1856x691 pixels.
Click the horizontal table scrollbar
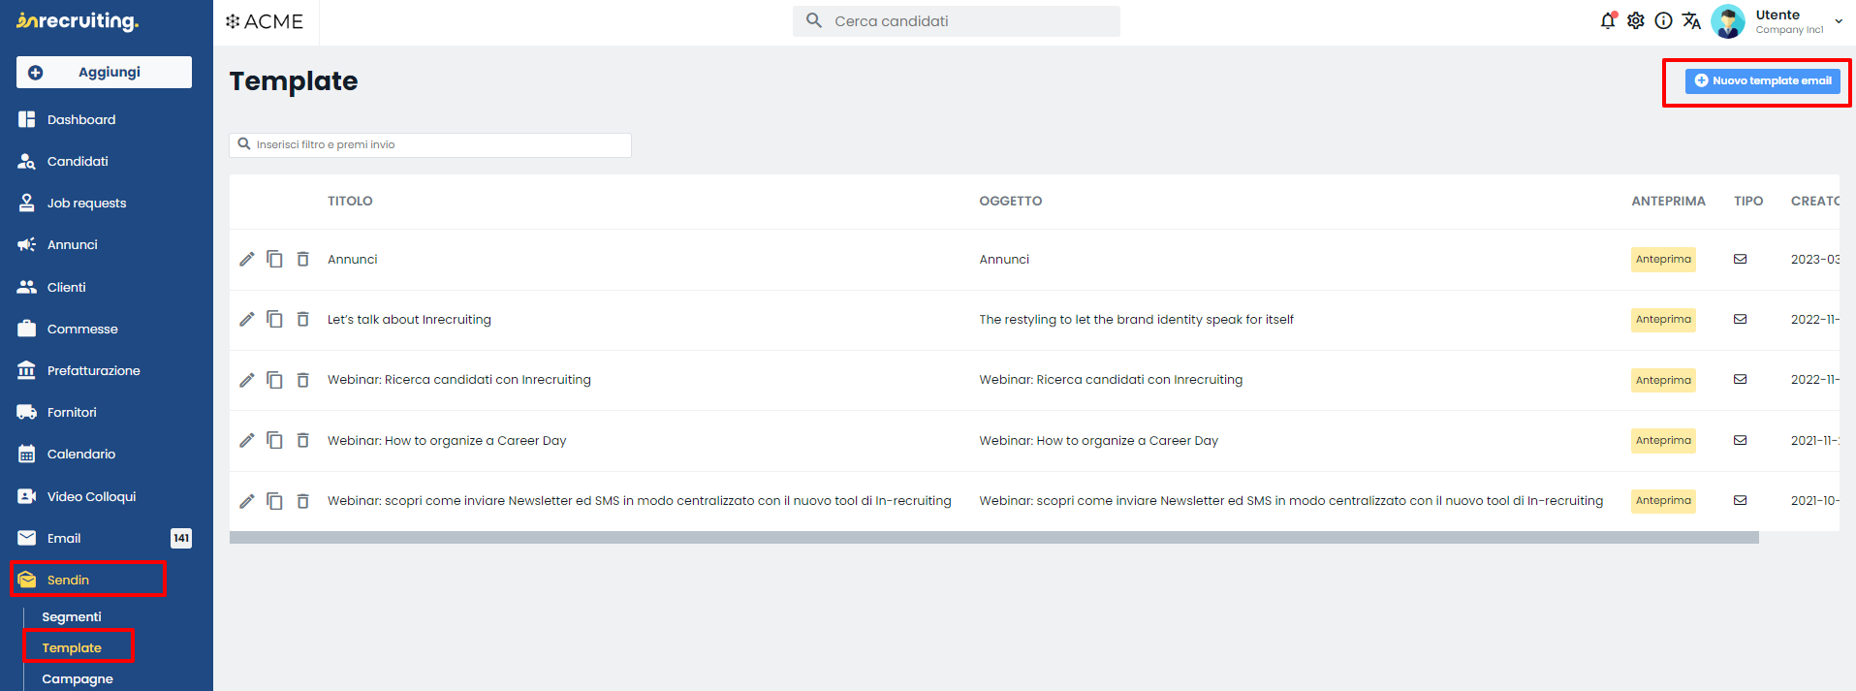click(x=993, y=537)
